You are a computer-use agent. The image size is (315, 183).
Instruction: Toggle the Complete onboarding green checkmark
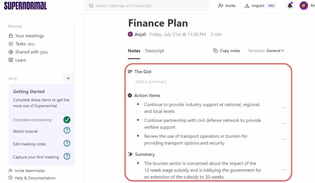[67, 120]
